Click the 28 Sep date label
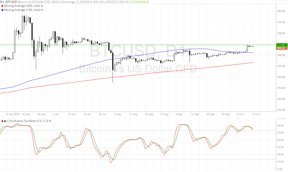 coord(226,114)
